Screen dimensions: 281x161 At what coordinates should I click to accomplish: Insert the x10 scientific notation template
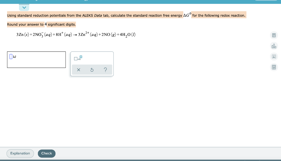tap(78, 58)
